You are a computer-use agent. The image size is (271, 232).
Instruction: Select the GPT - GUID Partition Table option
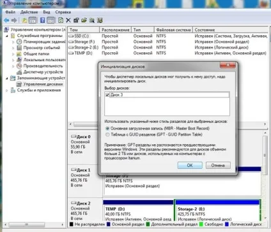(107, 134)
